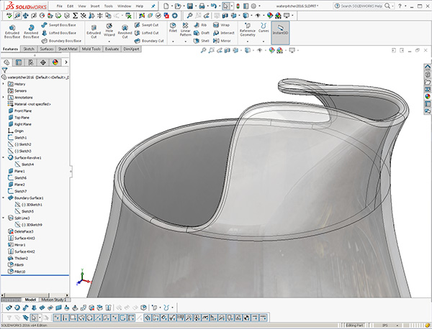The width and height of the screenshot is (432, 329).
Task: Click the Mirror tool
Action: click(222, 41)
